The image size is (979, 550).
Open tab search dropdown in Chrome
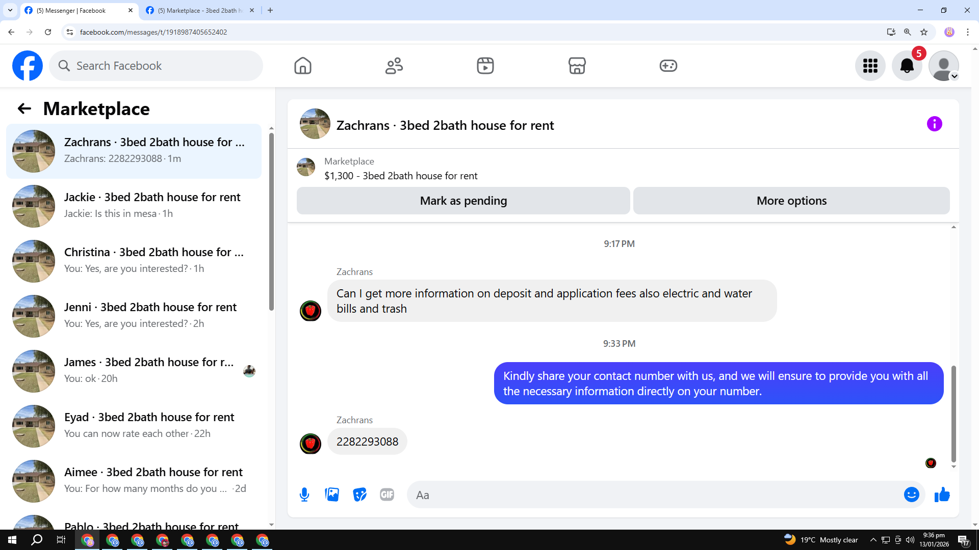click(10, 10)
